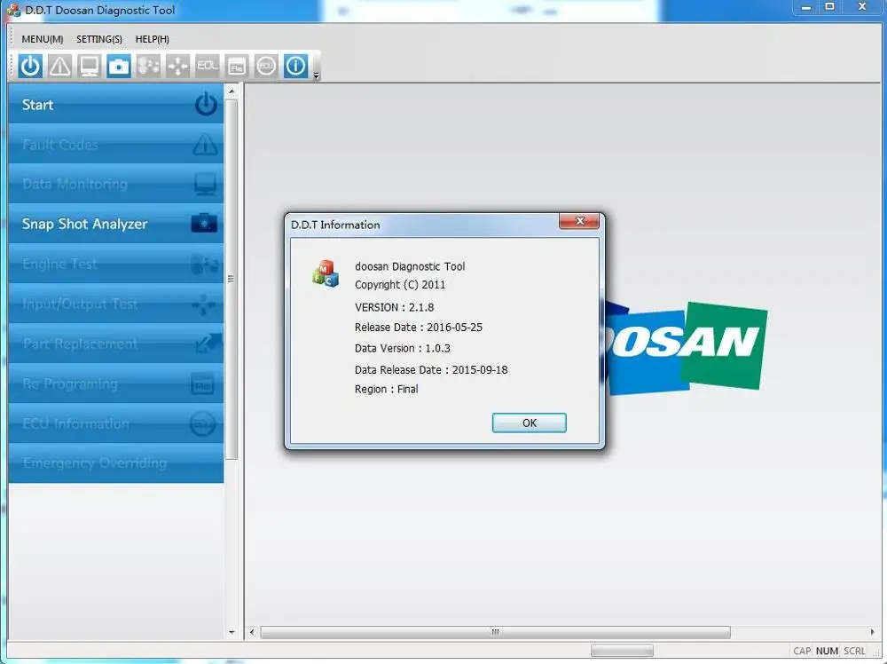Viewport: 887px width, 664px height.
Task: Open Fault Codes via the warning triangle icon
Action: coord(59,66)
